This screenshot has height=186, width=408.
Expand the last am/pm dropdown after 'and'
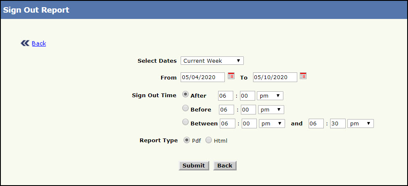tap(360, 123)
